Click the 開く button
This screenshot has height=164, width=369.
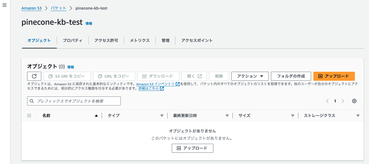pos(194,76)
